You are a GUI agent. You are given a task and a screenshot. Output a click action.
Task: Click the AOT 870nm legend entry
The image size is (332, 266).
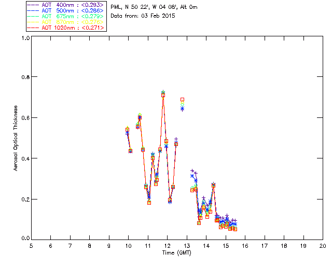[x=65, y=22]
